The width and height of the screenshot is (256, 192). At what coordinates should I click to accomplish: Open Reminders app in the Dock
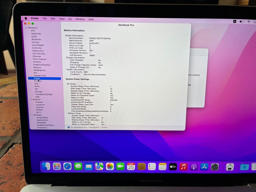pos(152,167)
